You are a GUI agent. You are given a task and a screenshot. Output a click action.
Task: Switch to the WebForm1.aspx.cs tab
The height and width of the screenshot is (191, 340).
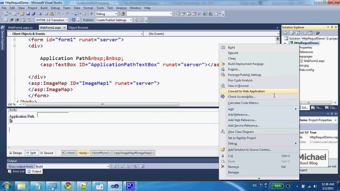coord(20,28)
